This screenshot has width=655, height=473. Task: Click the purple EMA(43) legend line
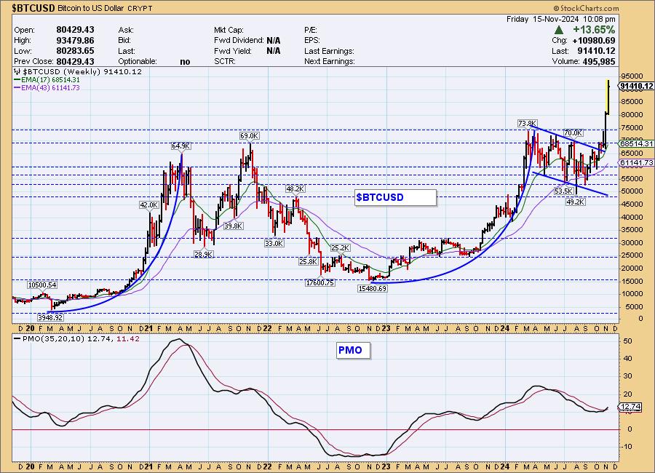(17, 88)
